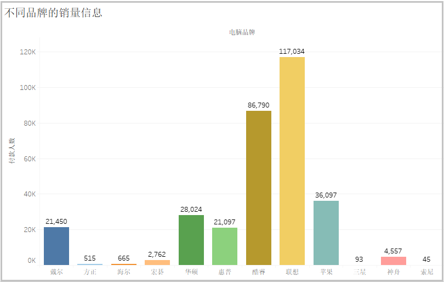Select the light green 惠普 bar
444x282 pixels.
[x=225, y=246]
